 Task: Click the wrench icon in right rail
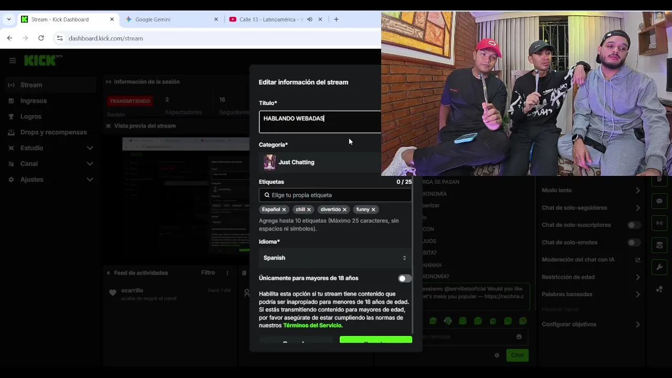pyautogui.click(x=659, y=267)
